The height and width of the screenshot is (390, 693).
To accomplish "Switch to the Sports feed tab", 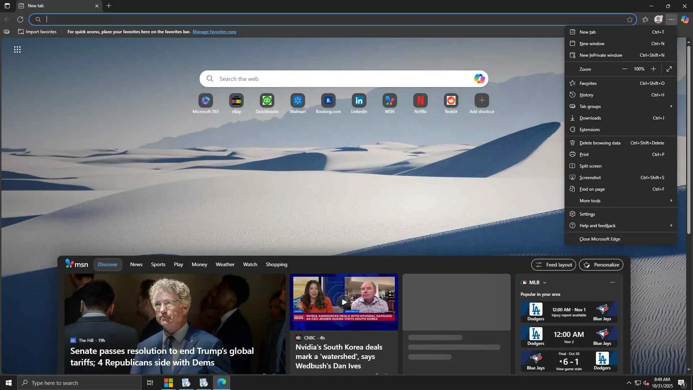I will 158,265.
